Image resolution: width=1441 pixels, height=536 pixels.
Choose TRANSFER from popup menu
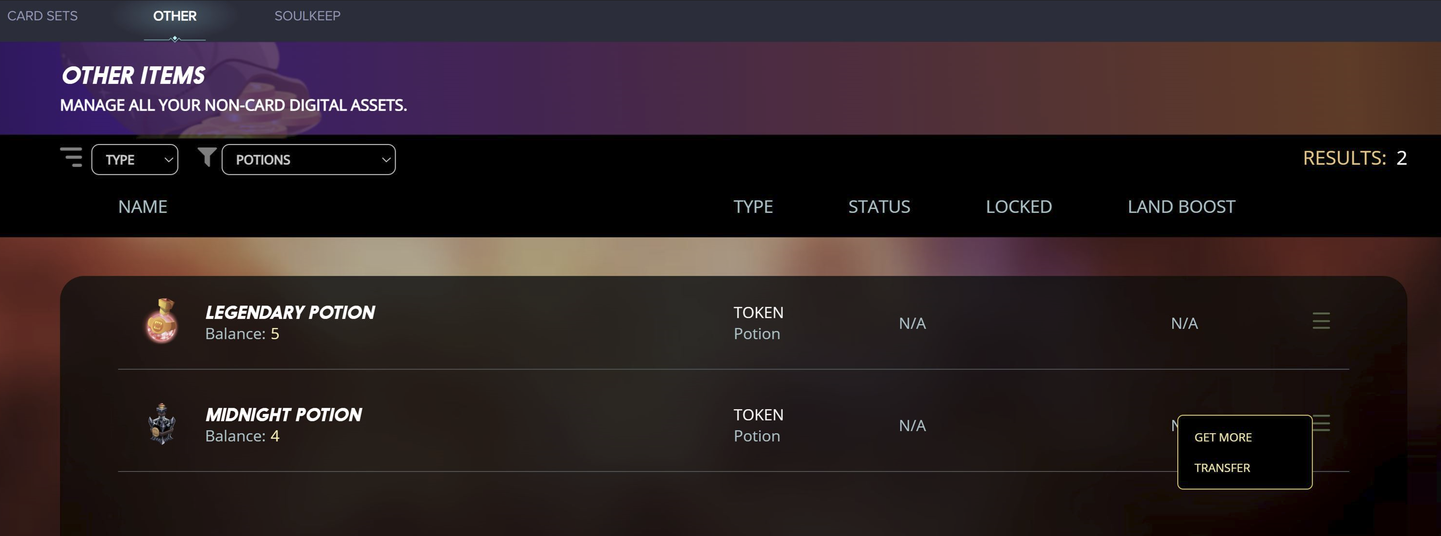(x=1222, y=468)
